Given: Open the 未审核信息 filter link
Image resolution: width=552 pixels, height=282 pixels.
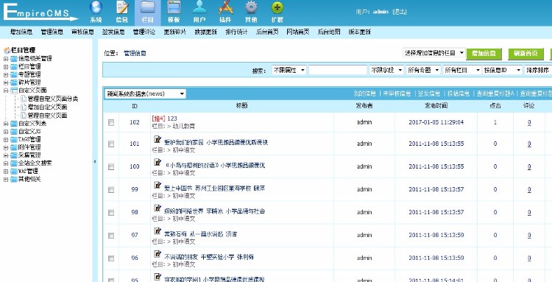Looking at the screenshot, I should (x=397, y=94).
